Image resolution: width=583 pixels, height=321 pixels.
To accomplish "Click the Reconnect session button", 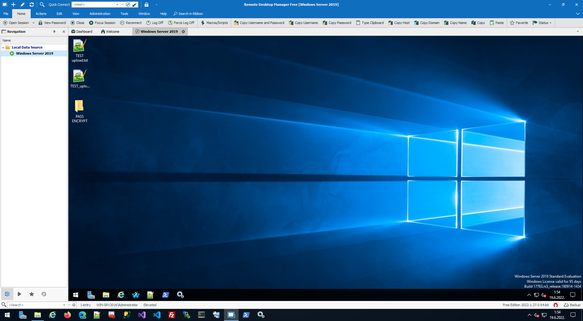I will coord(131,23).
